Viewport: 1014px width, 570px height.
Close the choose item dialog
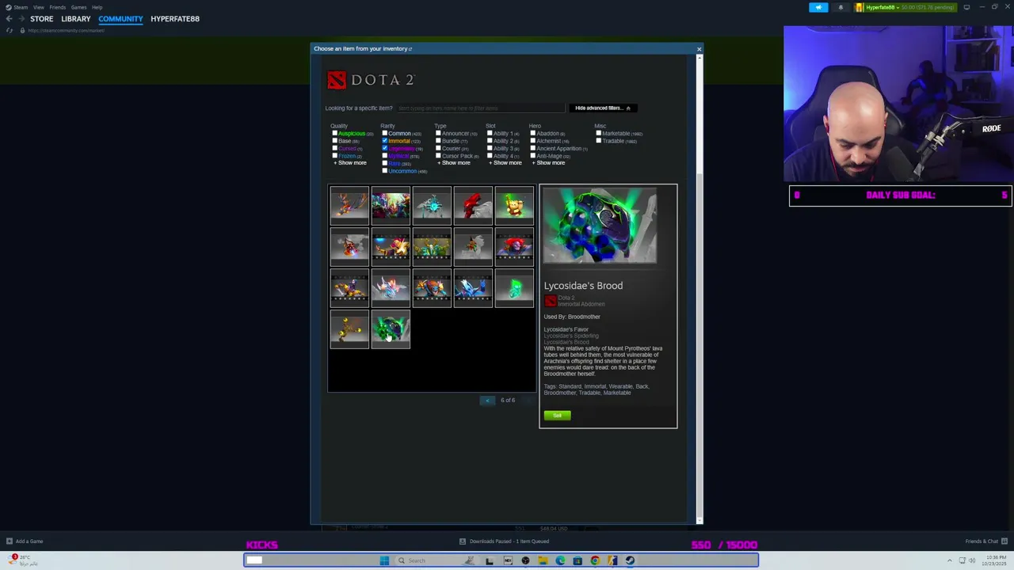699,49
